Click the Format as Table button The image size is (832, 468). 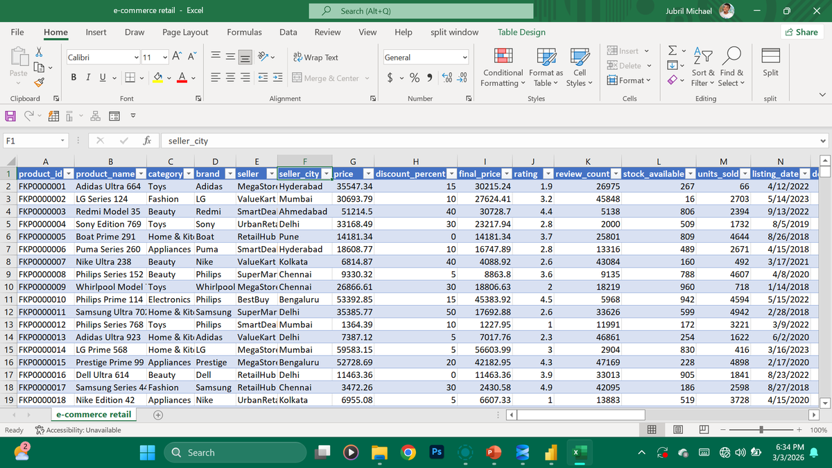[x=546, y=67]
